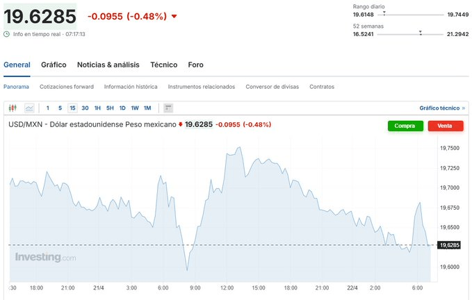
Task: Click the news overlay icon in chart toolbar
Action: [168, 108]
